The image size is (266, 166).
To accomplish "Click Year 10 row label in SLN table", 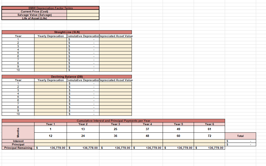I will point(18,70).
